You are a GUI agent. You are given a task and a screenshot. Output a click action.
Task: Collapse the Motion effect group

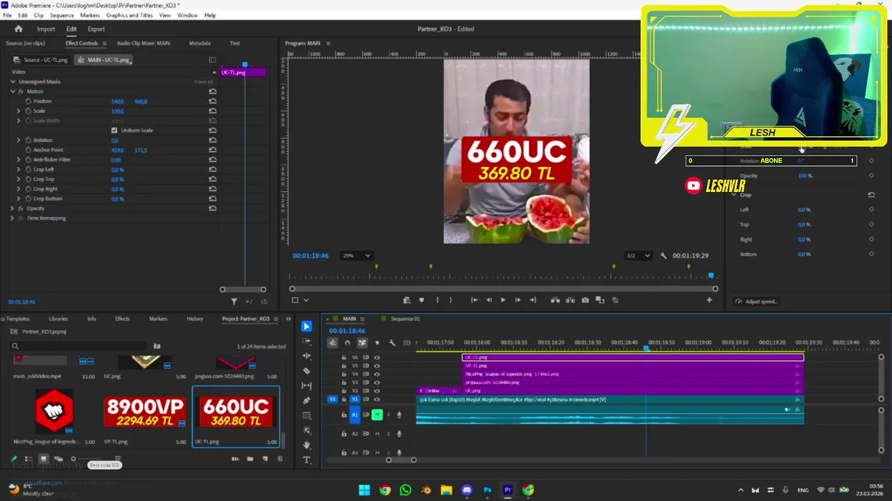13,91
